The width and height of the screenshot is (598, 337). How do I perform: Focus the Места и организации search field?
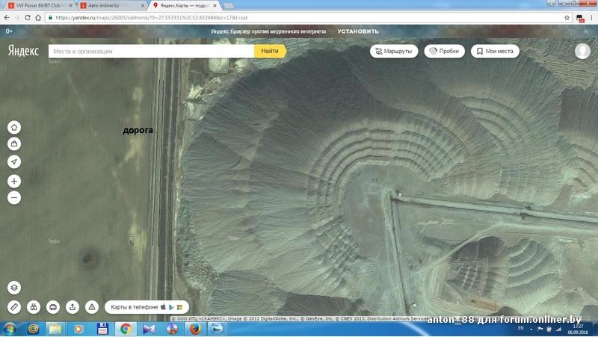[151, 51]
